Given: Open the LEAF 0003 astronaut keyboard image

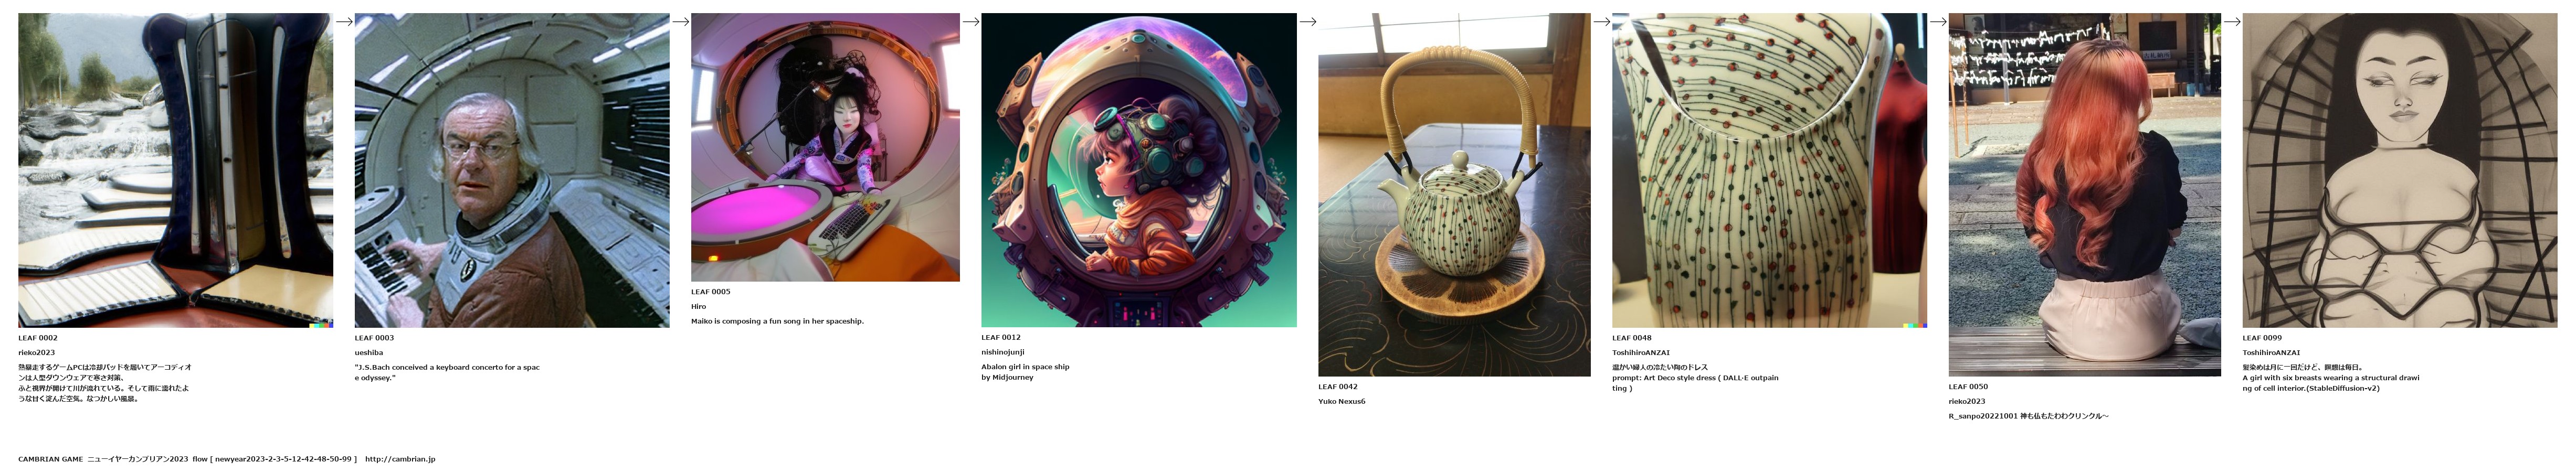Looking at the screenshot, I should click(512, 170).
